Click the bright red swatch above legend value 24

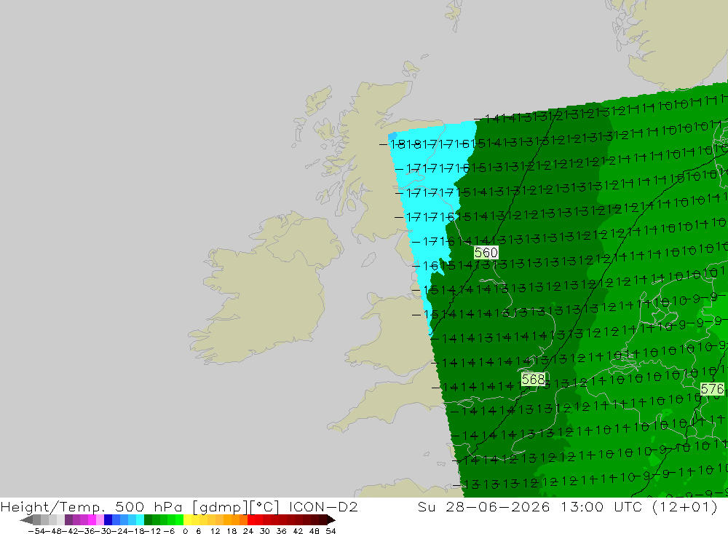tap(251, 519)
